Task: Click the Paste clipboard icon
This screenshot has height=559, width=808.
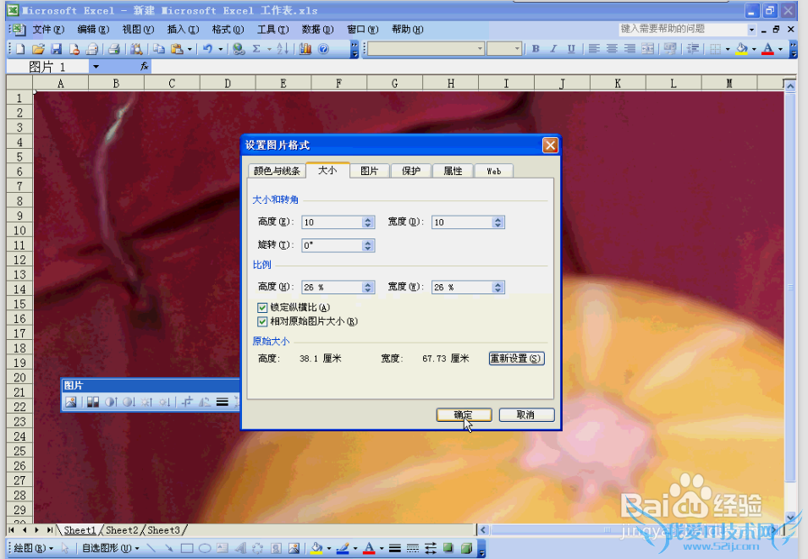Action: [x=177, y=49]
